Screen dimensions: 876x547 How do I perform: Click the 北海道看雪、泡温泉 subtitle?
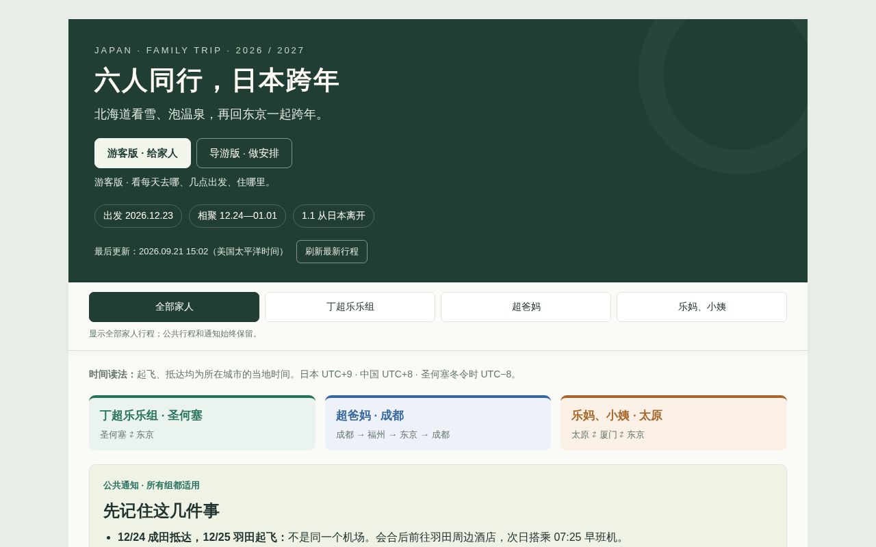coord(211,114)
